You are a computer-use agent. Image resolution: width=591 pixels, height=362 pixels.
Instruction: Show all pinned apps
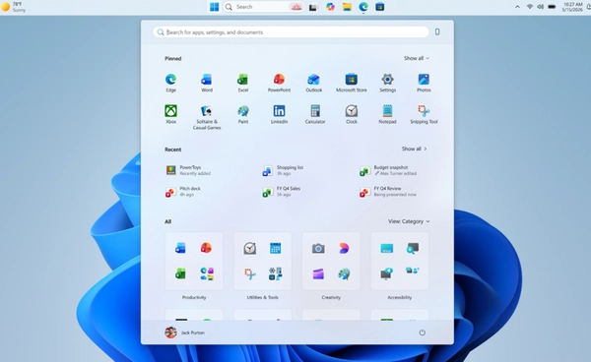417,58
